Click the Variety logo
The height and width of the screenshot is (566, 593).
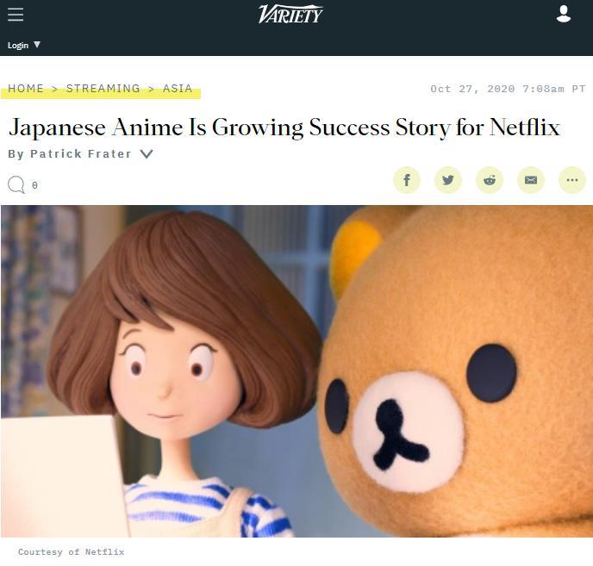pos(290,15)
